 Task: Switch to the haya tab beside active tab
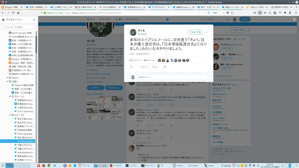[x=183, y=7]
